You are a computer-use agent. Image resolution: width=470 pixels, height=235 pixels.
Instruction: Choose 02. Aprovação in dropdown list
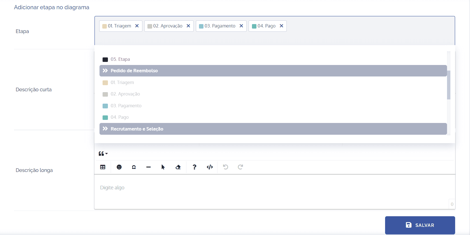[x=273, y=94]
